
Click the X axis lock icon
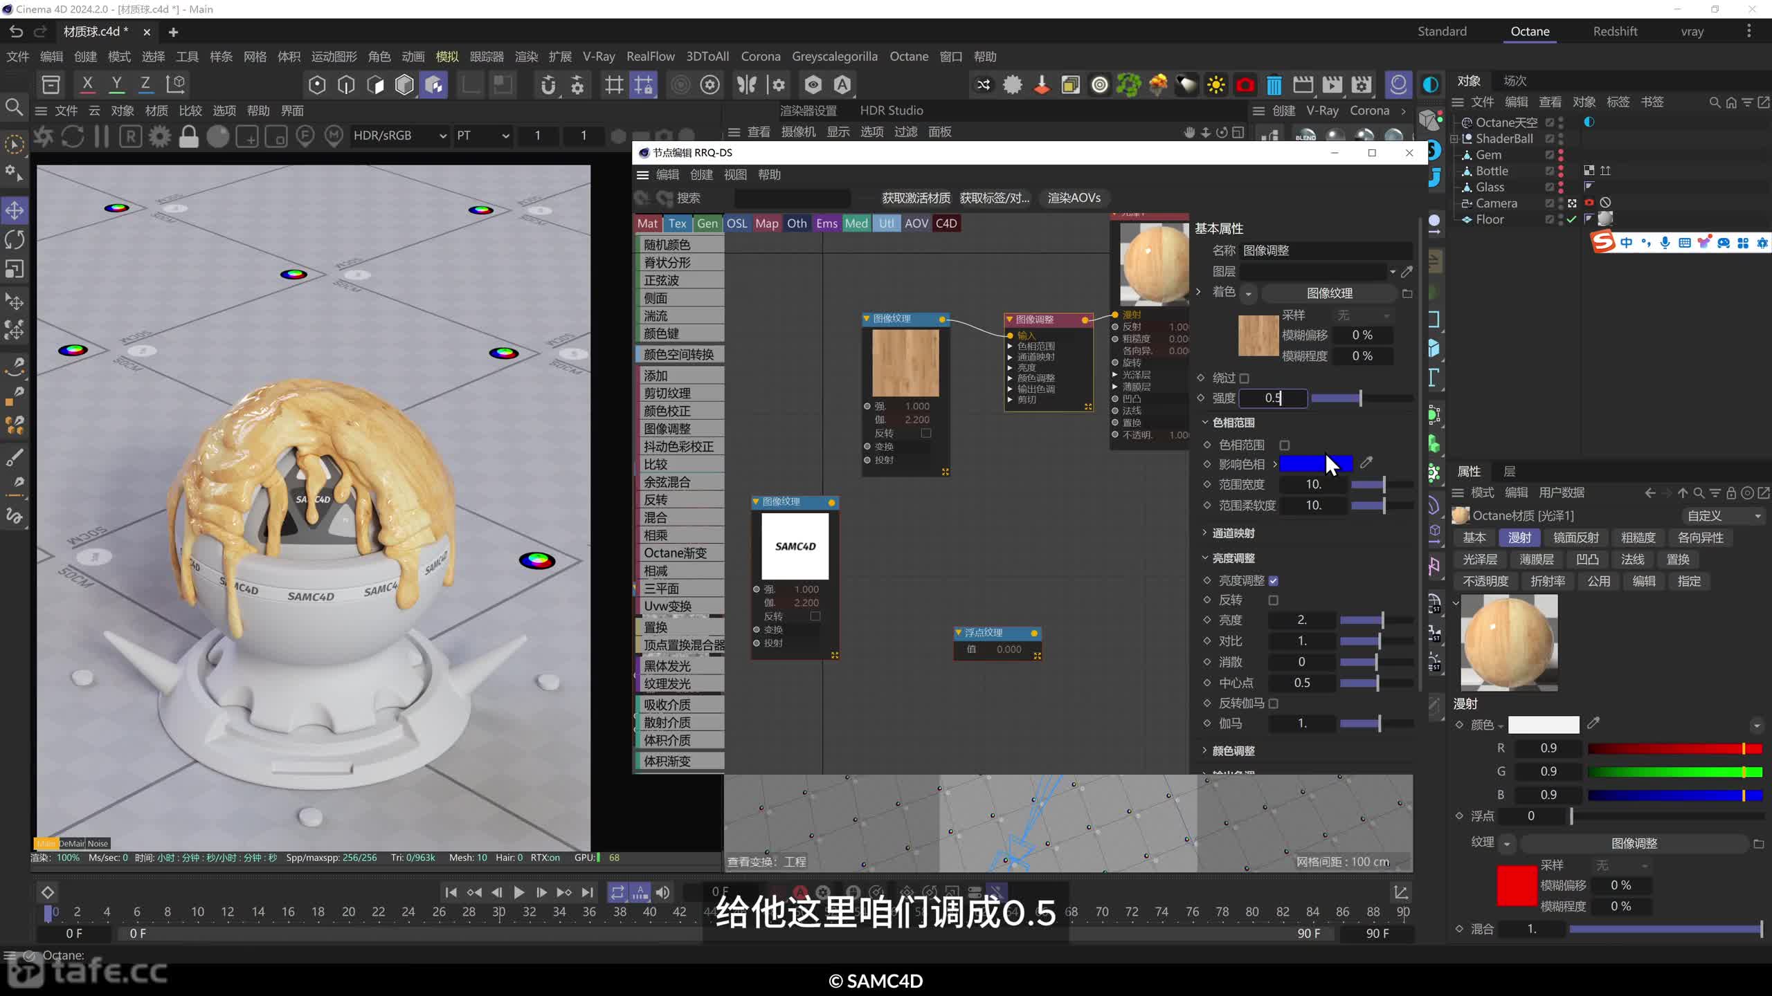coord(87,84)
